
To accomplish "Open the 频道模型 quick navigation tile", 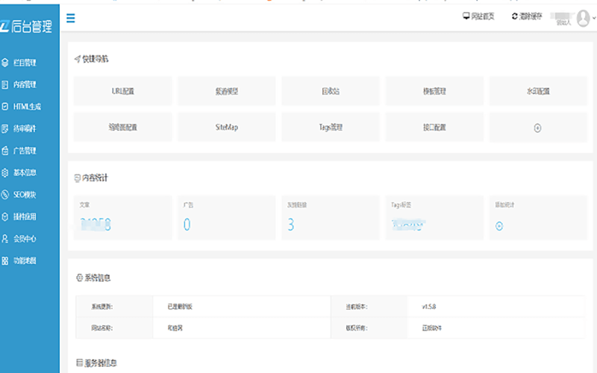I will [227, 91].
